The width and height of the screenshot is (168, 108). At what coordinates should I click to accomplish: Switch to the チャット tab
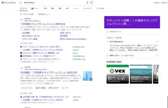coord(35,8)
